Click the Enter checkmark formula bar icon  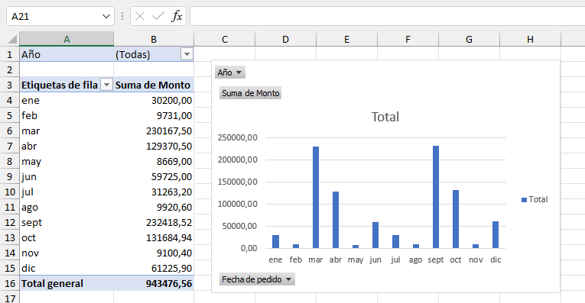[x=158, y=16]
